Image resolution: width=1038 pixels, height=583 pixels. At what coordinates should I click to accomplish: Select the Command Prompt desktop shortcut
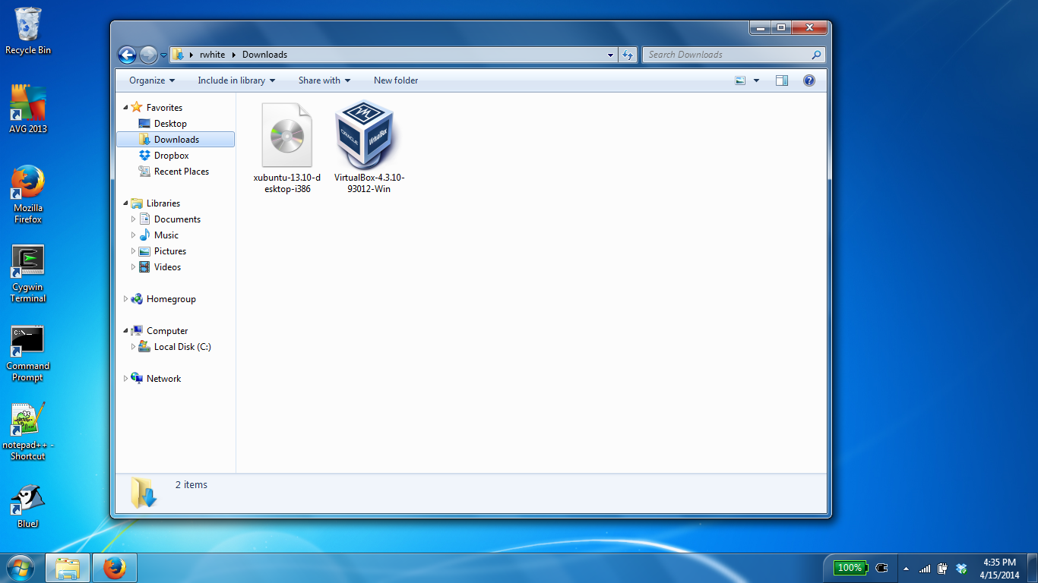click(x=28, y=354)
